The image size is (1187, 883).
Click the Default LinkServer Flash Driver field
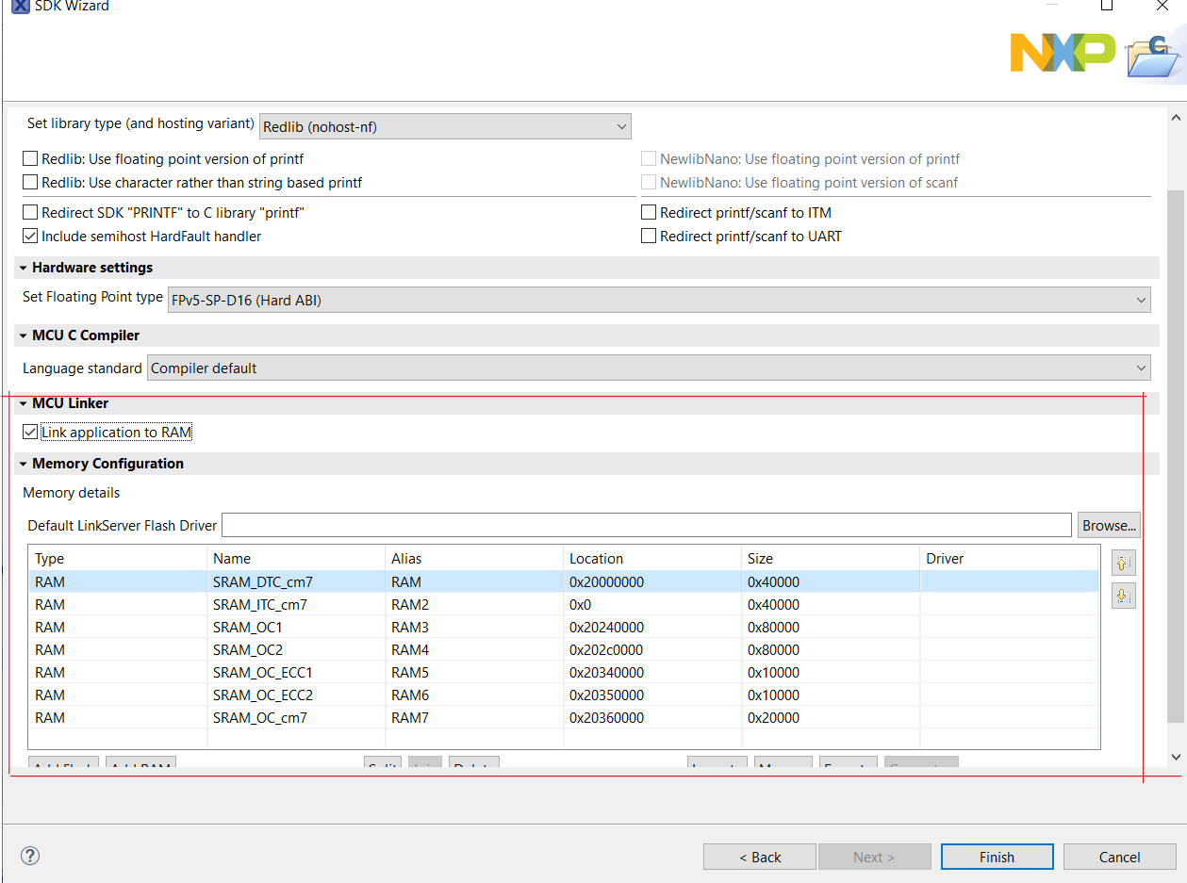pos(647,525)
